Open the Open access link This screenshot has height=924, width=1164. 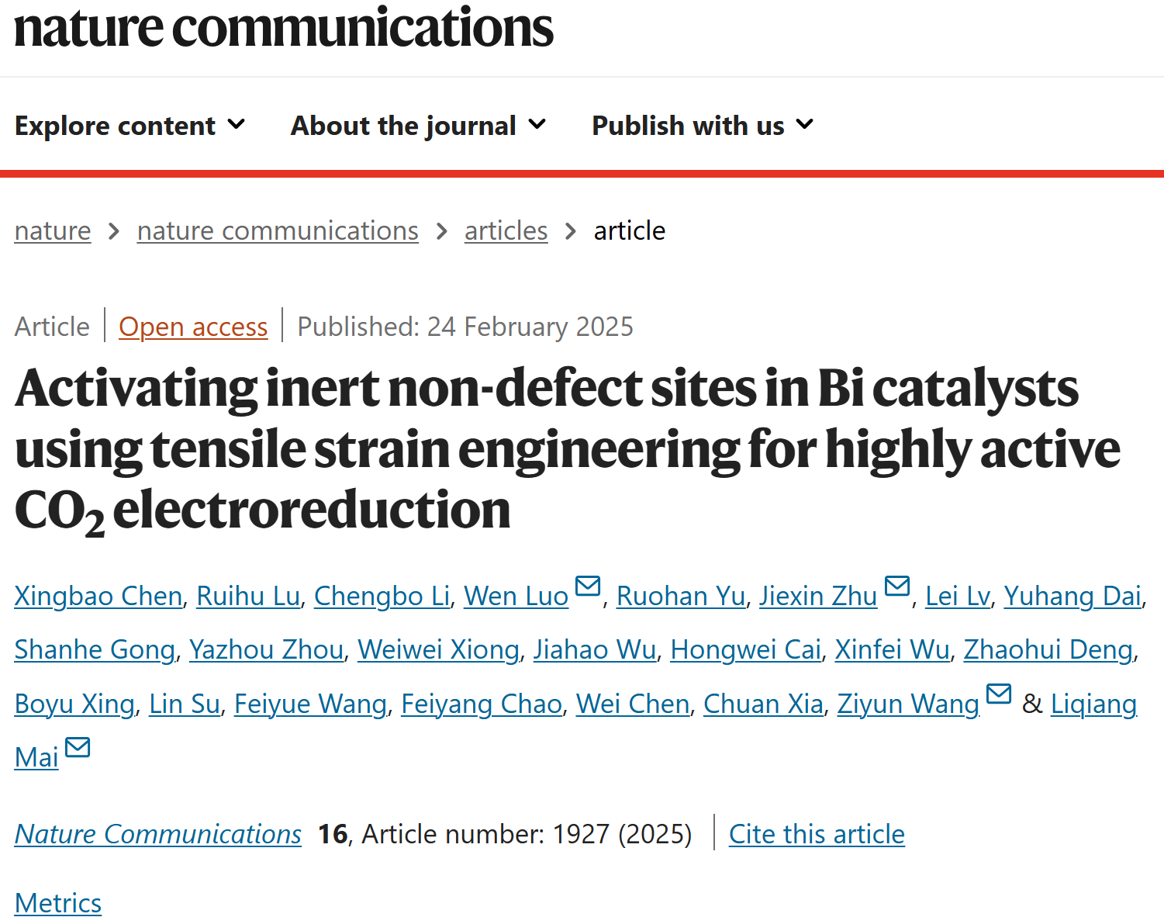click(x=193, y=327)
